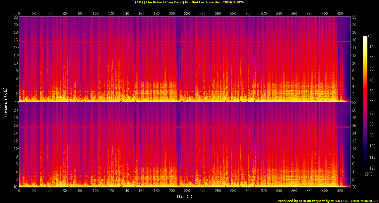Click the 200 tick on the top time axis

172,14
